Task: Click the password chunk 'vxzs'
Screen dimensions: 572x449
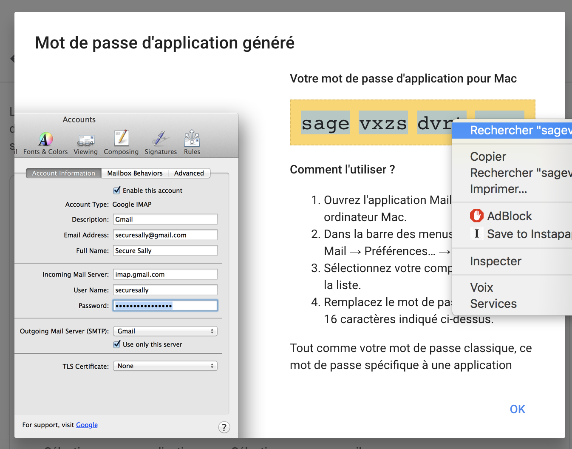Action: [383, 123]
